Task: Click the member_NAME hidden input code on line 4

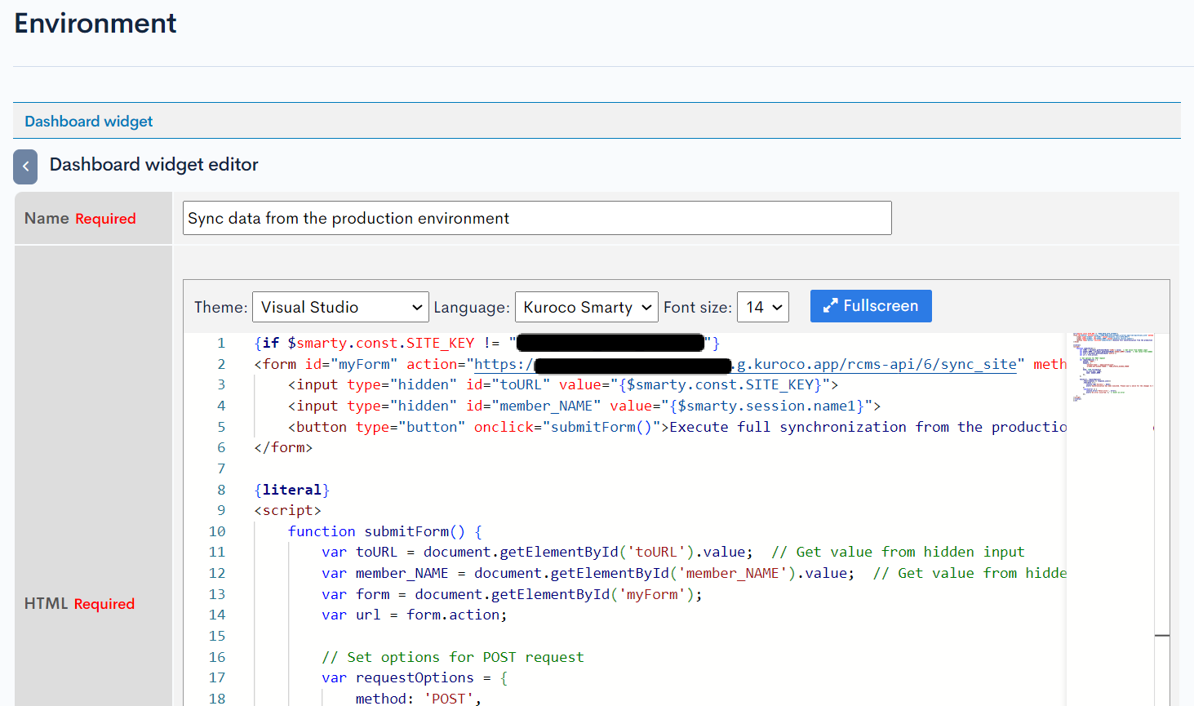Action: pos(584,406)
